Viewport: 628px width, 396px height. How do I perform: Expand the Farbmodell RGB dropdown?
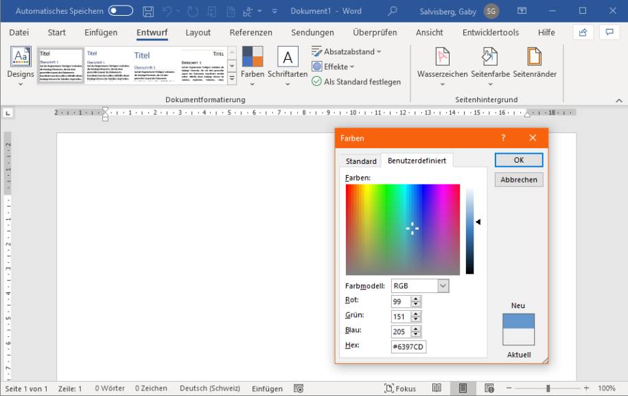coord(443,286)
